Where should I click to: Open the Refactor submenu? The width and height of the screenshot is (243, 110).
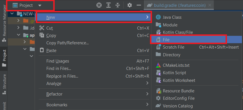click(94, 94)
